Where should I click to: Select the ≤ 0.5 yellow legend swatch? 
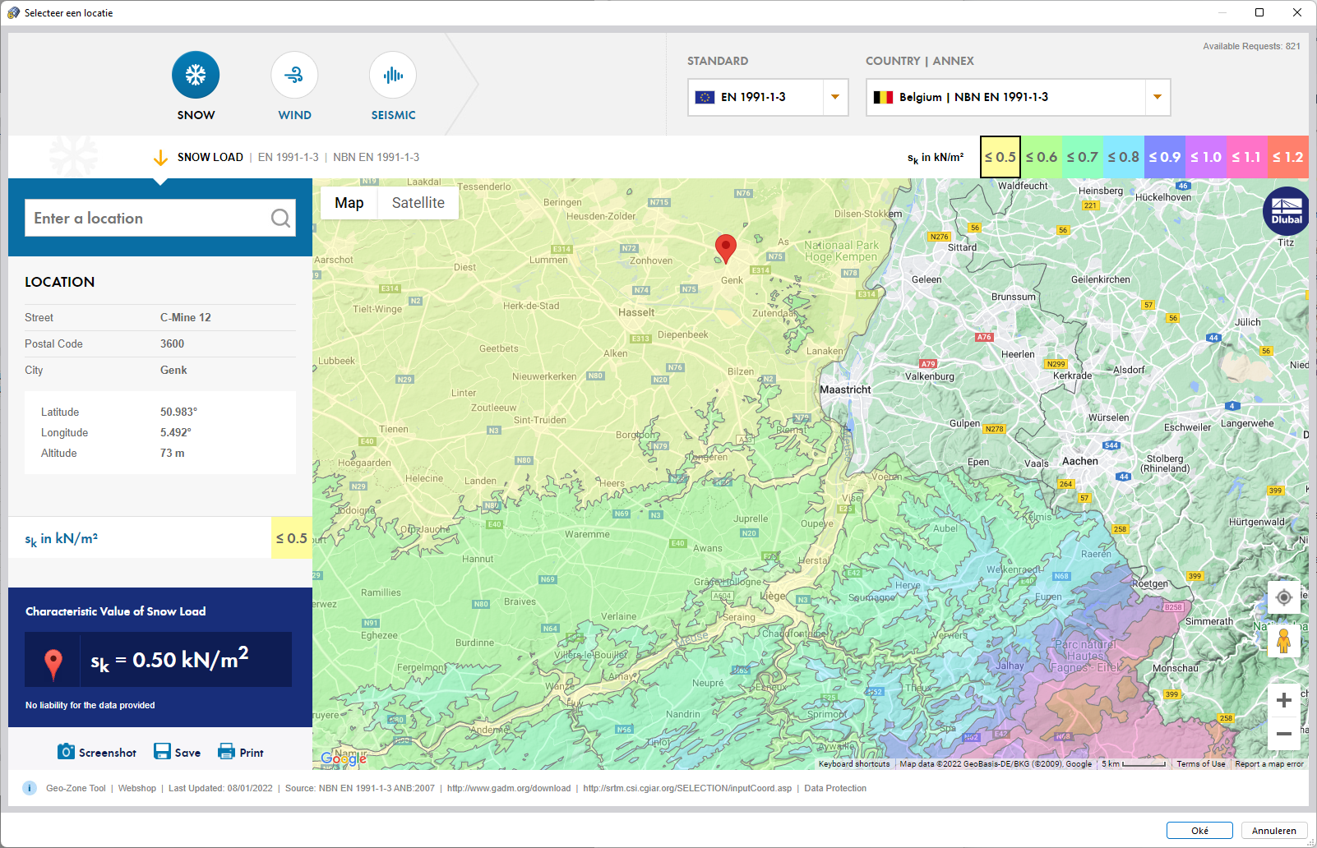1000,157
